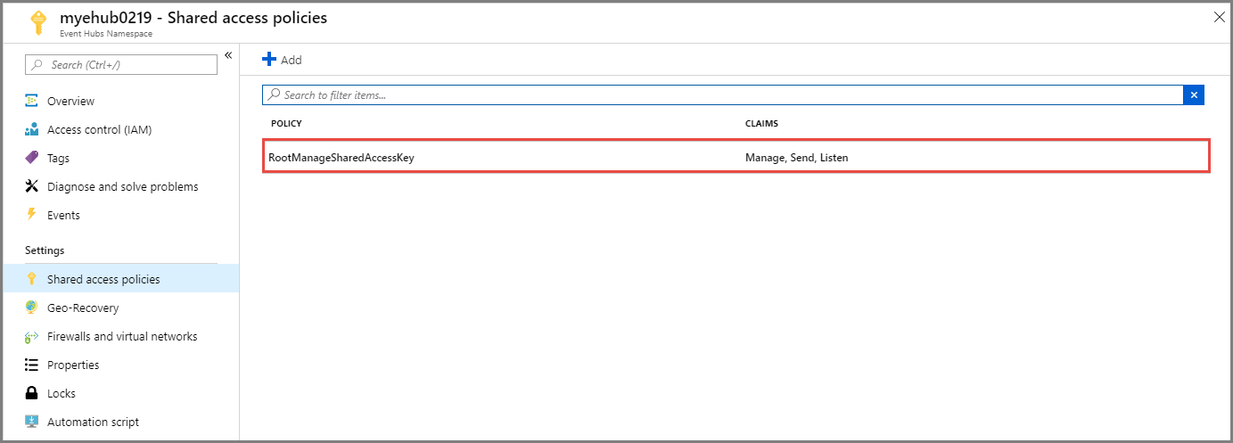Click the Manage, Send, Listen claims cell
The width and height of the screenshot is (1233, 443).
click(797, 158)
